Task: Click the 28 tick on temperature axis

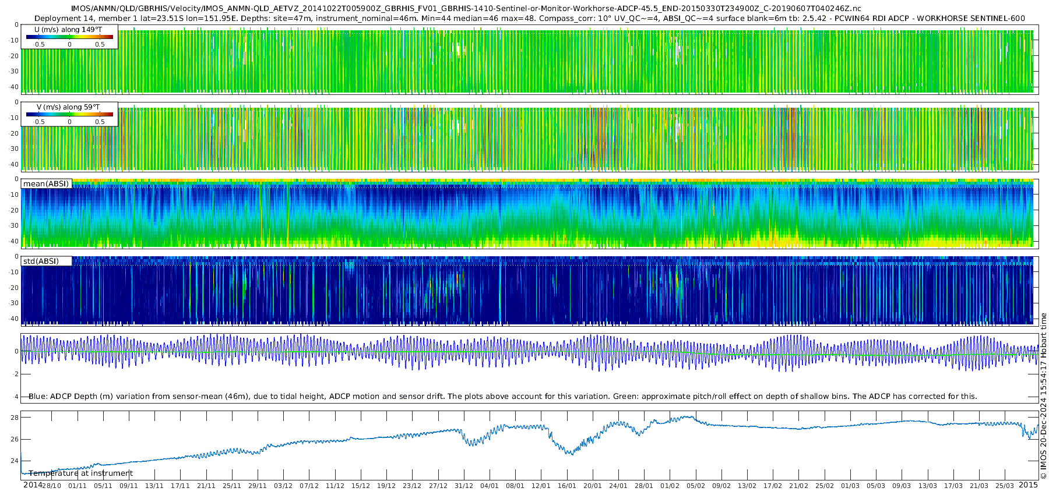Action: [x=14, y=418]
